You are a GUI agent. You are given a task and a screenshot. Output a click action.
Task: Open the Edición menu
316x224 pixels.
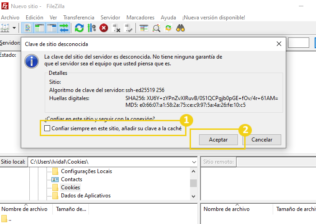34,18
